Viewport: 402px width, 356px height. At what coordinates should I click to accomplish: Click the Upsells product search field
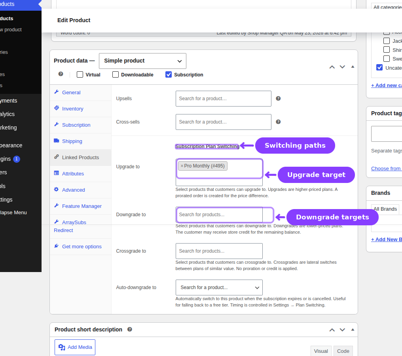[x=223, y=99]
